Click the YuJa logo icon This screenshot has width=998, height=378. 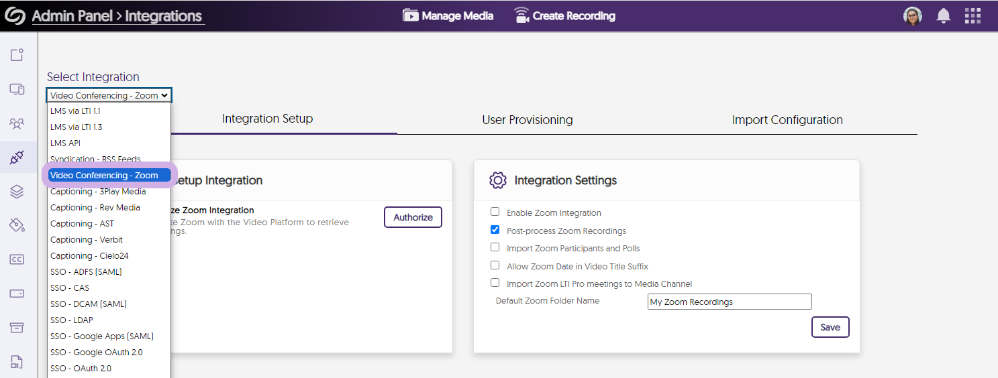click(15, 16)
